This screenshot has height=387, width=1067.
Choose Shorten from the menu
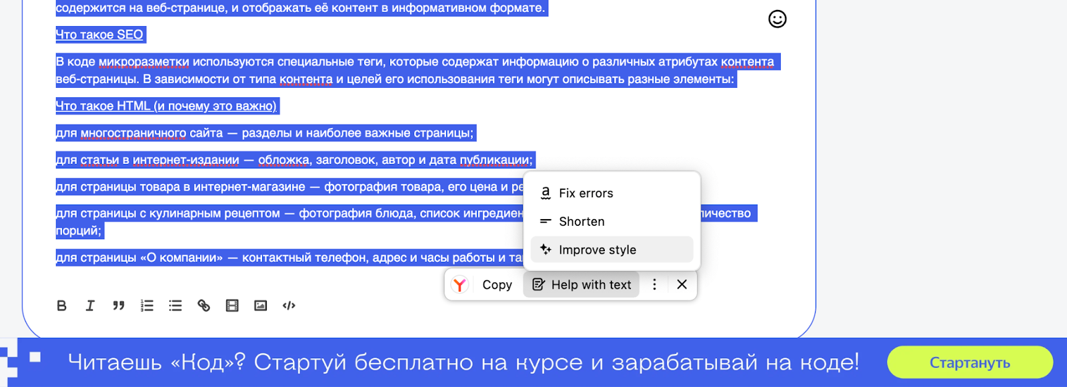coord(612,221)
